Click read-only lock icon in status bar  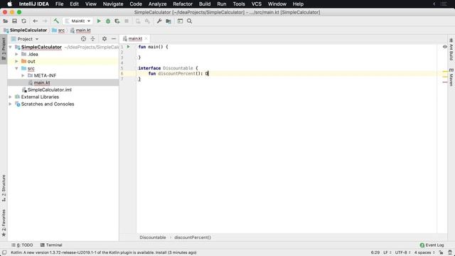[x=441, y=252]
